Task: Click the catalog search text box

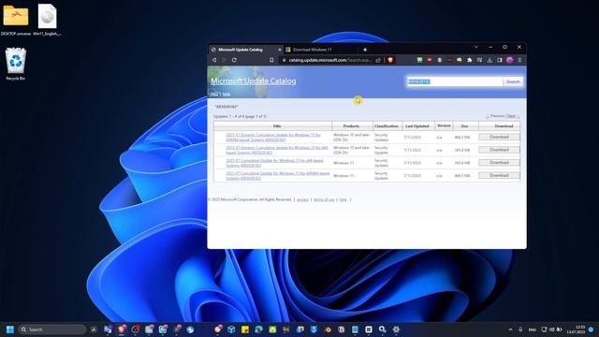Action: pos(455,81)
